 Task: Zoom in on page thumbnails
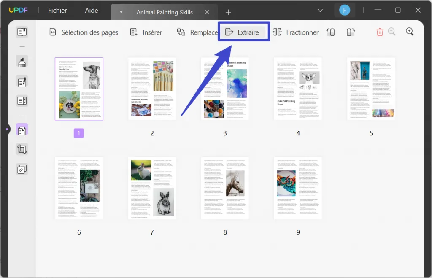coord(409,32)
